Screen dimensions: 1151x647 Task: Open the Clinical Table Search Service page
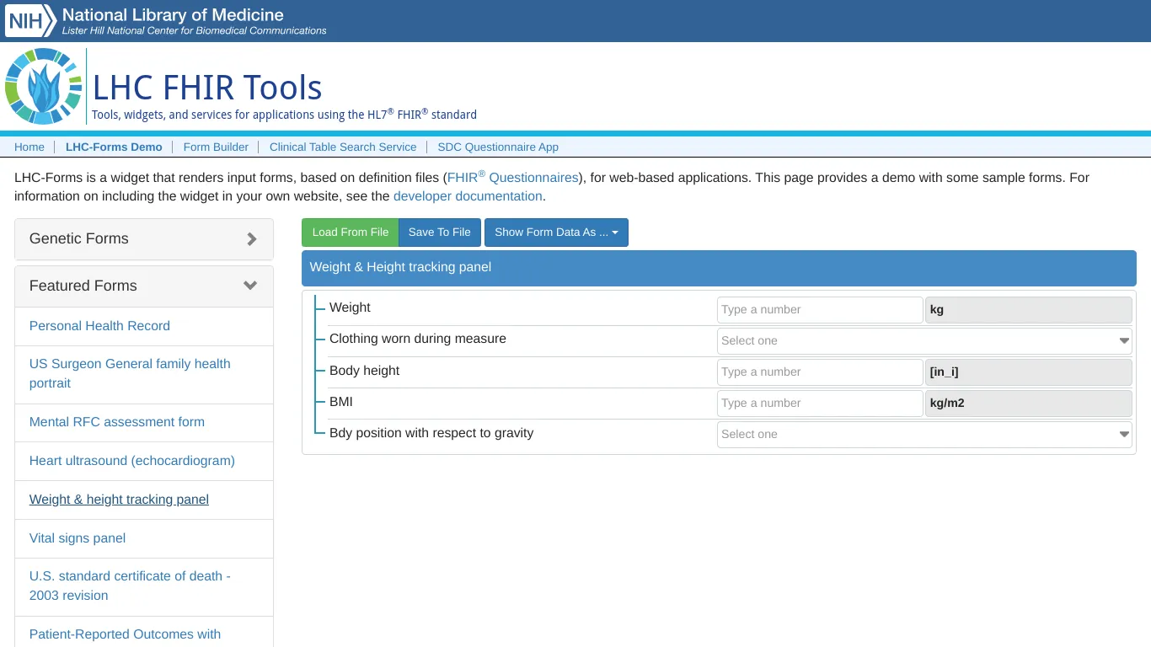click(x=342, y=147)
